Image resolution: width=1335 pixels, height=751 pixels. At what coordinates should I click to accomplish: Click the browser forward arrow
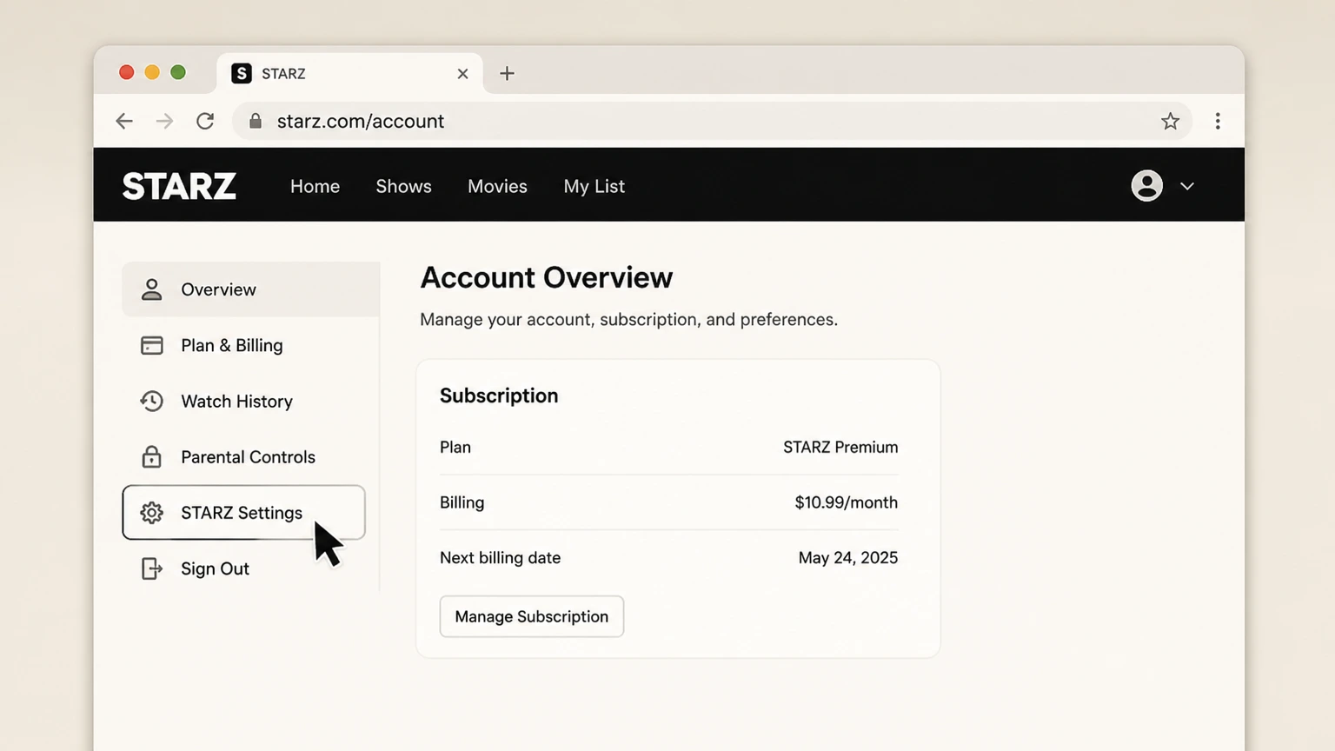point(164,121)
